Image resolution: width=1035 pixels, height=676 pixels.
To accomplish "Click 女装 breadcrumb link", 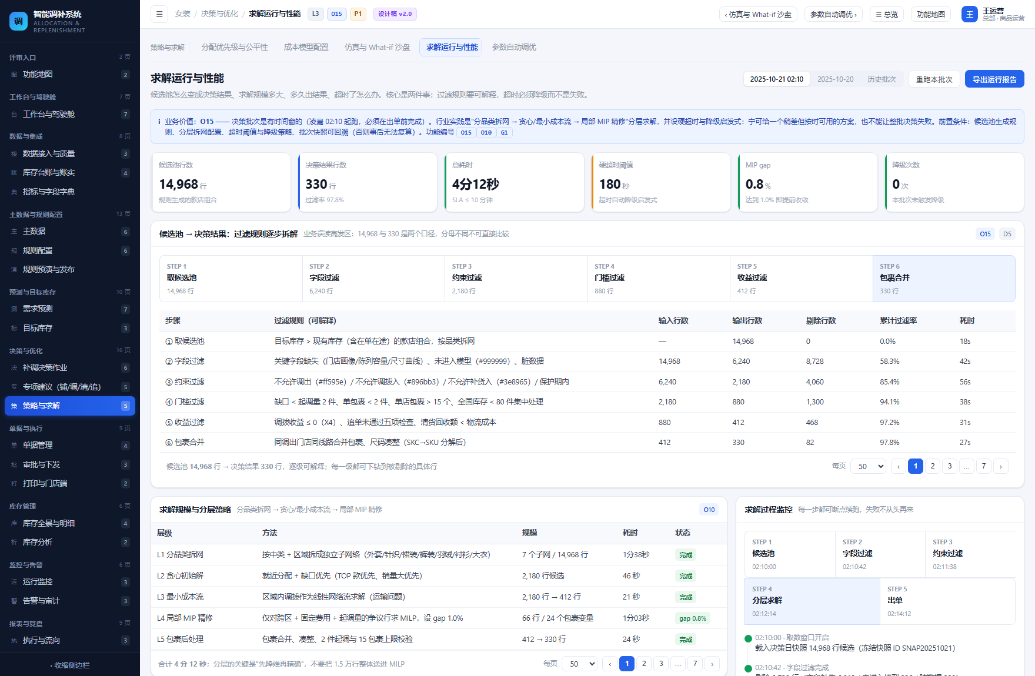I will tap(183, 14).
